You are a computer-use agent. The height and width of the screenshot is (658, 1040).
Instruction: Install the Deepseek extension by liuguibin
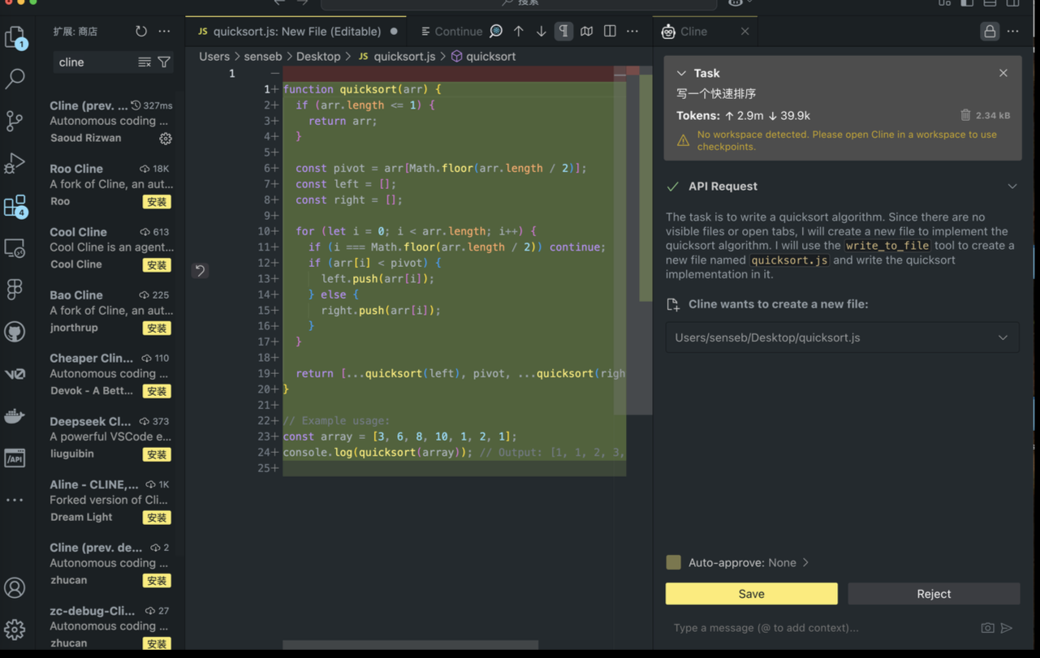(x=157, y=454)
